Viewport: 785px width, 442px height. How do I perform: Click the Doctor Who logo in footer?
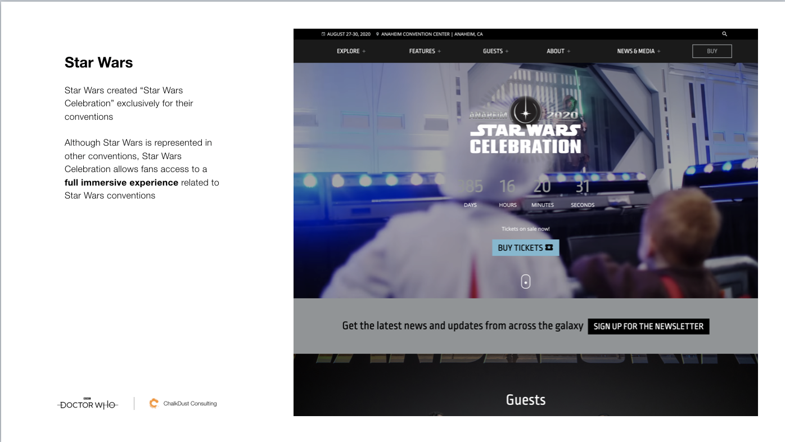click(88, 404)
